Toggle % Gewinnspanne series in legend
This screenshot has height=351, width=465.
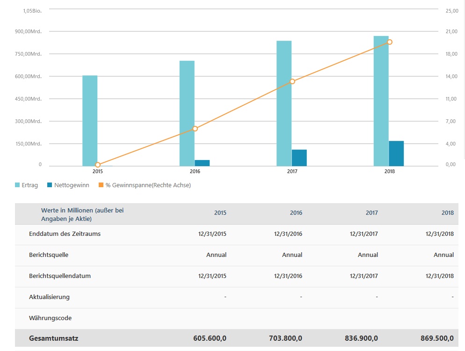(144, 185)
